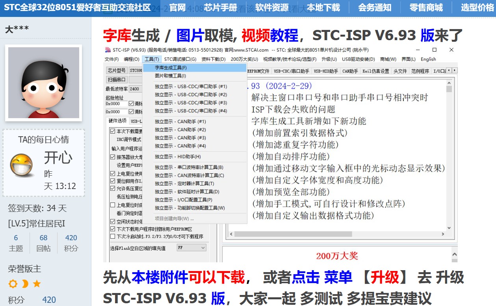Select 字库生成工具(F) menu entry

click(195, 68)
